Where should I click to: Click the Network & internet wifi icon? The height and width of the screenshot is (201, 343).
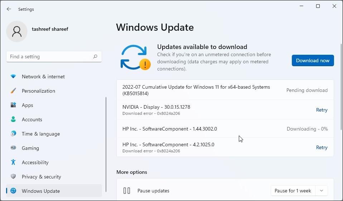(13, 77)
